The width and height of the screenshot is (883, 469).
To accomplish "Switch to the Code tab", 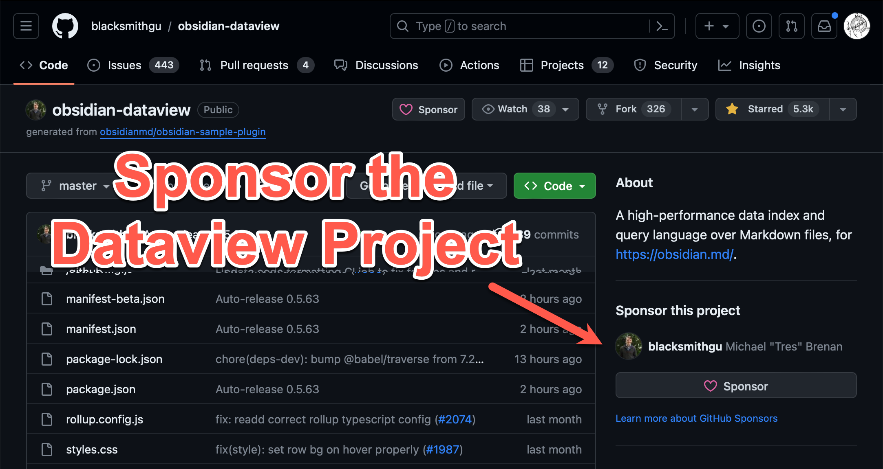I will click(44, 65).
